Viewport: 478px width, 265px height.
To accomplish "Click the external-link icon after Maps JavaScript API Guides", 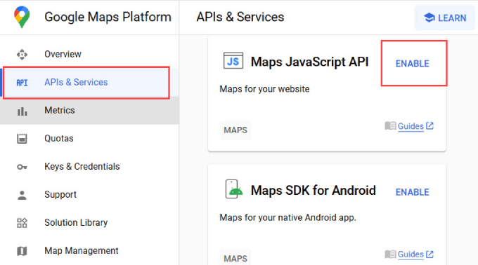I will pos(429,125).
